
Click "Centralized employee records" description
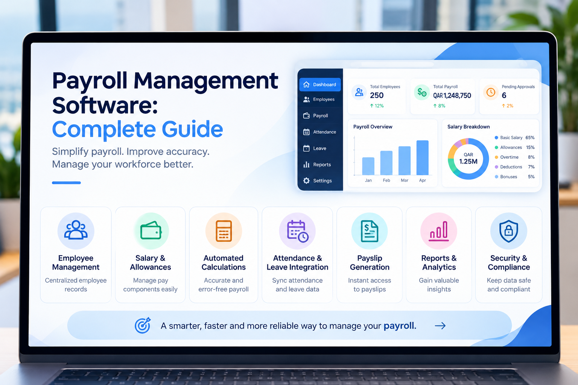76,285
